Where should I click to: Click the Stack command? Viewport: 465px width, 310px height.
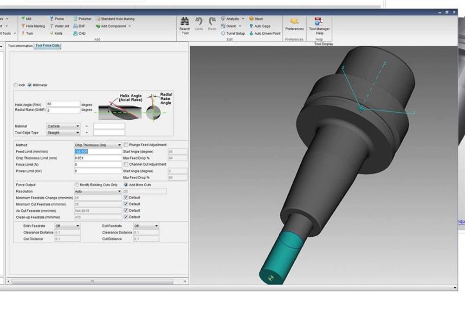(x=256, y=19)
